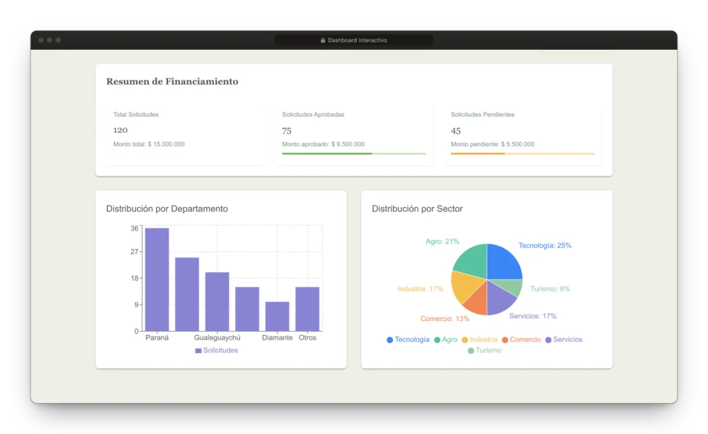Click the 27 y-axis tick label
708x434 pixels.
(135, 252)
